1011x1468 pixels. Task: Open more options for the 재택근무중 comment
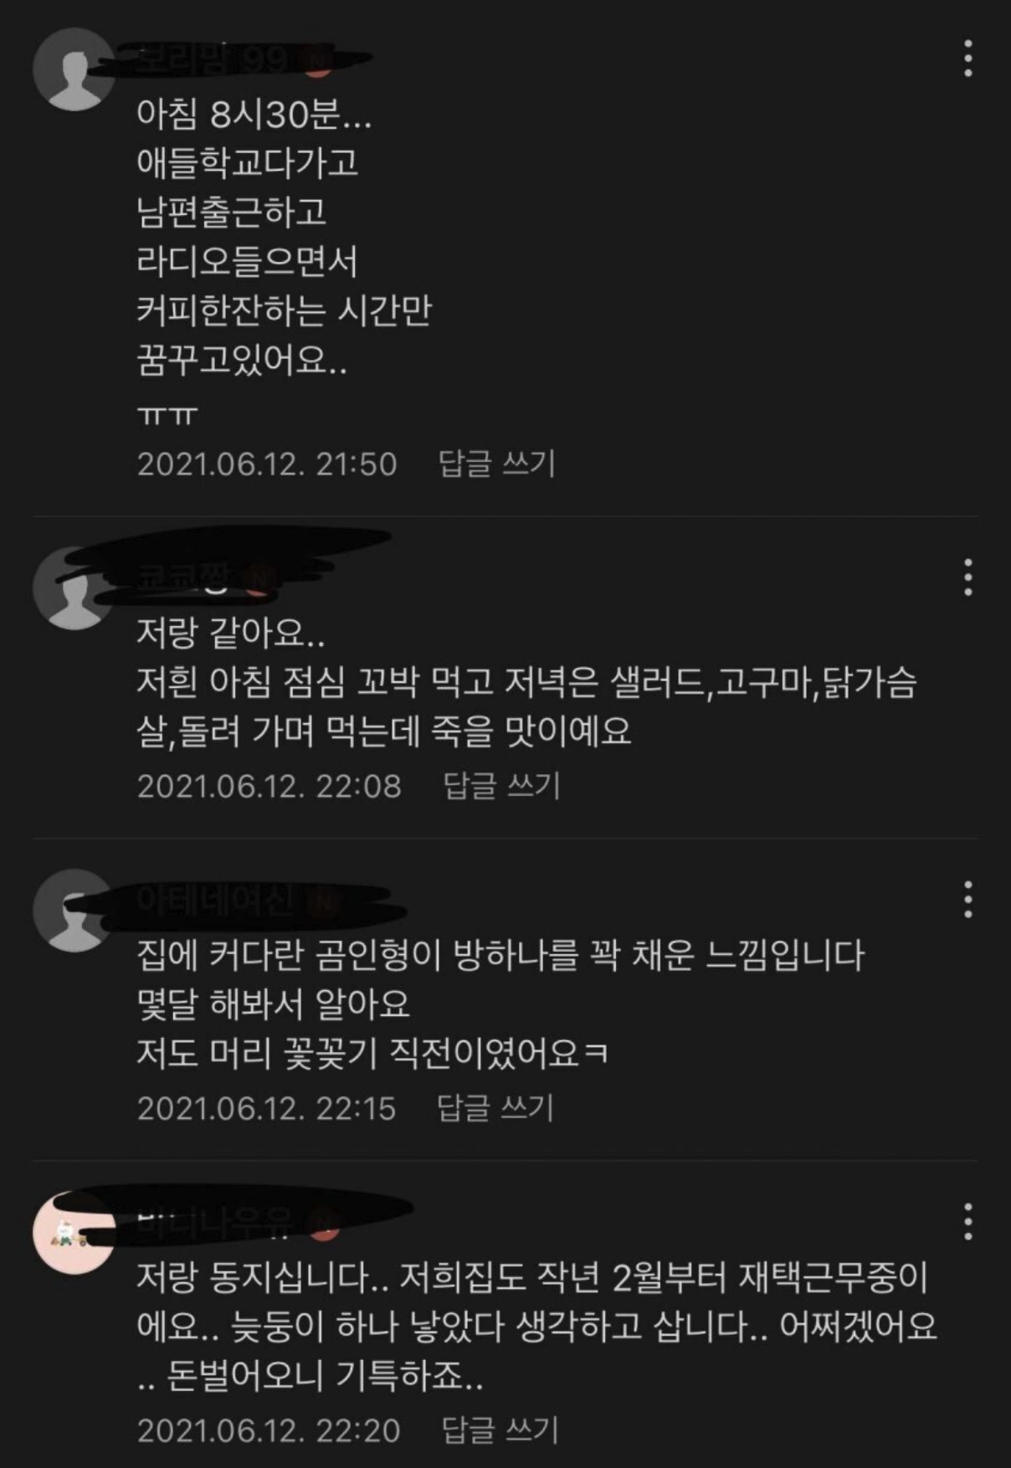968,1221
